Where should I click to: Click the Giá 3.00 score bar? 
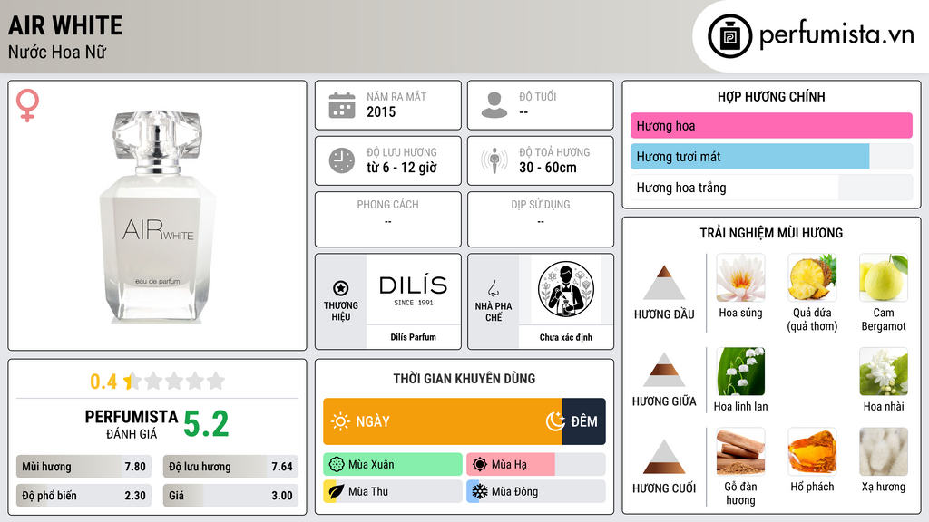click(230, 496)
